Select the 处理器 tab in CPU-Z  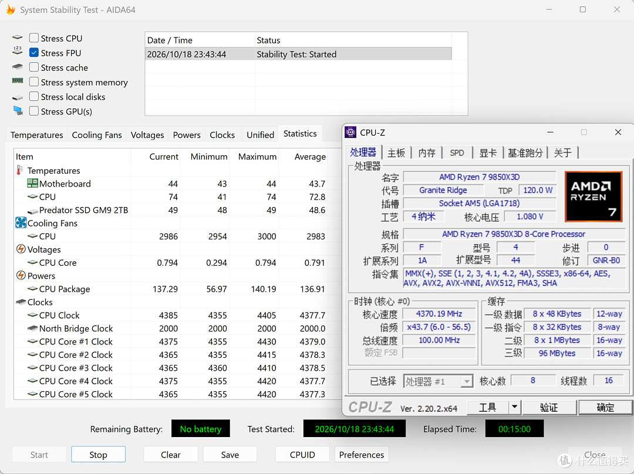[363, 153]
